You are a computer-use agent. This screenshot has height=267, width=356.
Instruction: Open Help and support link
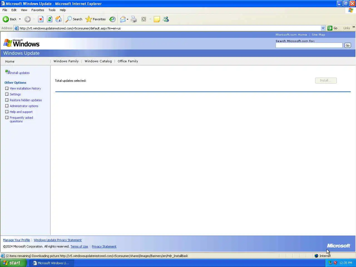coord(21,112)
